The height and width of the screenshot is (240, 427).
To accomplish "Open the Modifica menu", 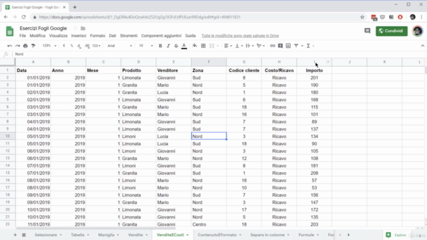I will click(37, 35).
